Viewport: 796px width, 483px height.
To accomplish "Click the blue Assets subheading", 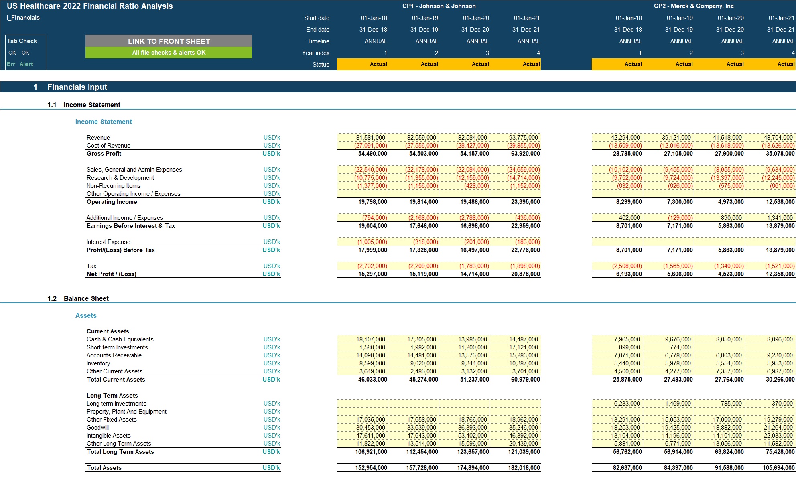I will pos(86,315).
